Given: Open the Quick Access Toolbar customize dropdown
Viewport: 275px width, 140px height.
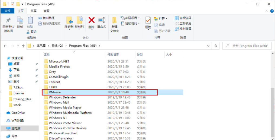Looking at the screenshot, I should coord(22,4).
